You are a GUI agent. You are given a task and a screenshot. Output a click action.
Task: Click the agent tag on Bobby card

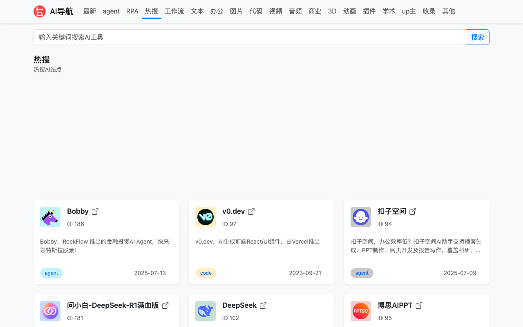51,273
